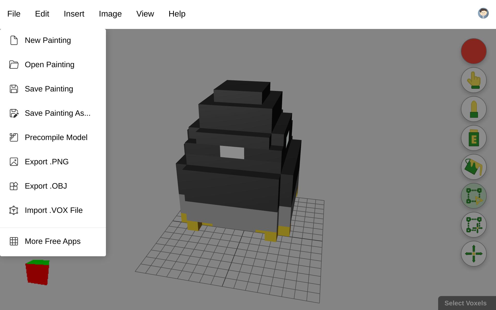Open the Help menu

click(177, 14)
